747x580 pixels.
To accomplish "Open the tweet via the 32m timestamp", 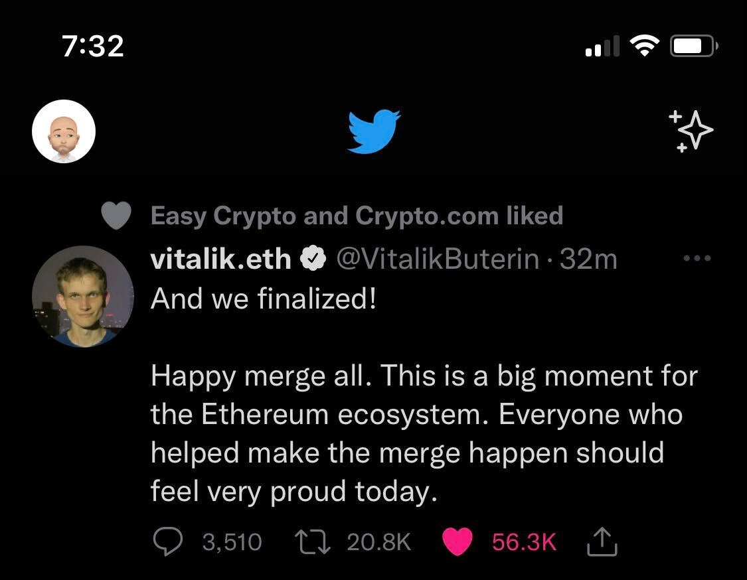I will coord(588,259).
